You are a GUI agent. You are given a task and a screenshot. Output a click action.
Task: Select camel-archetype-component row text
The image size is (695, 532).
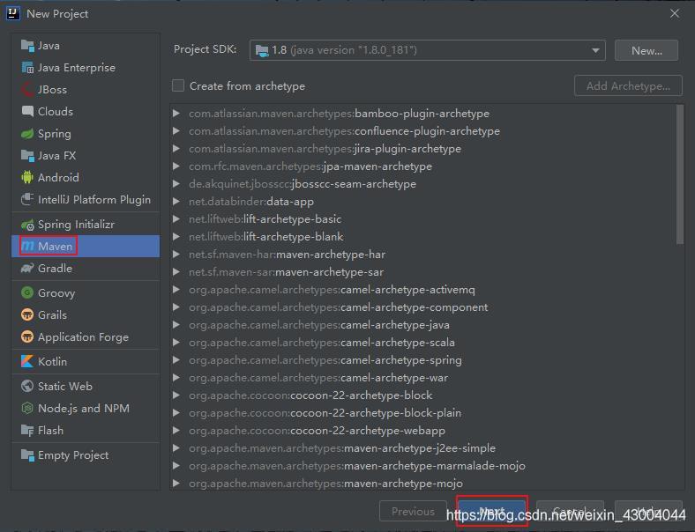tap(338, 307)
